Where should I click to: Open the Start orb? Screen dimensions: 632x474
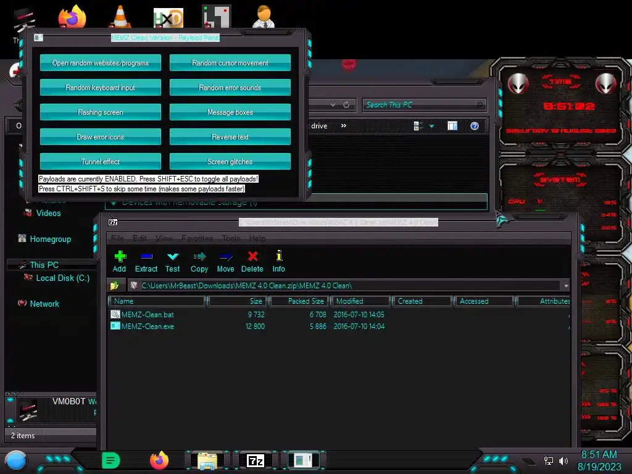click(16, 461)
